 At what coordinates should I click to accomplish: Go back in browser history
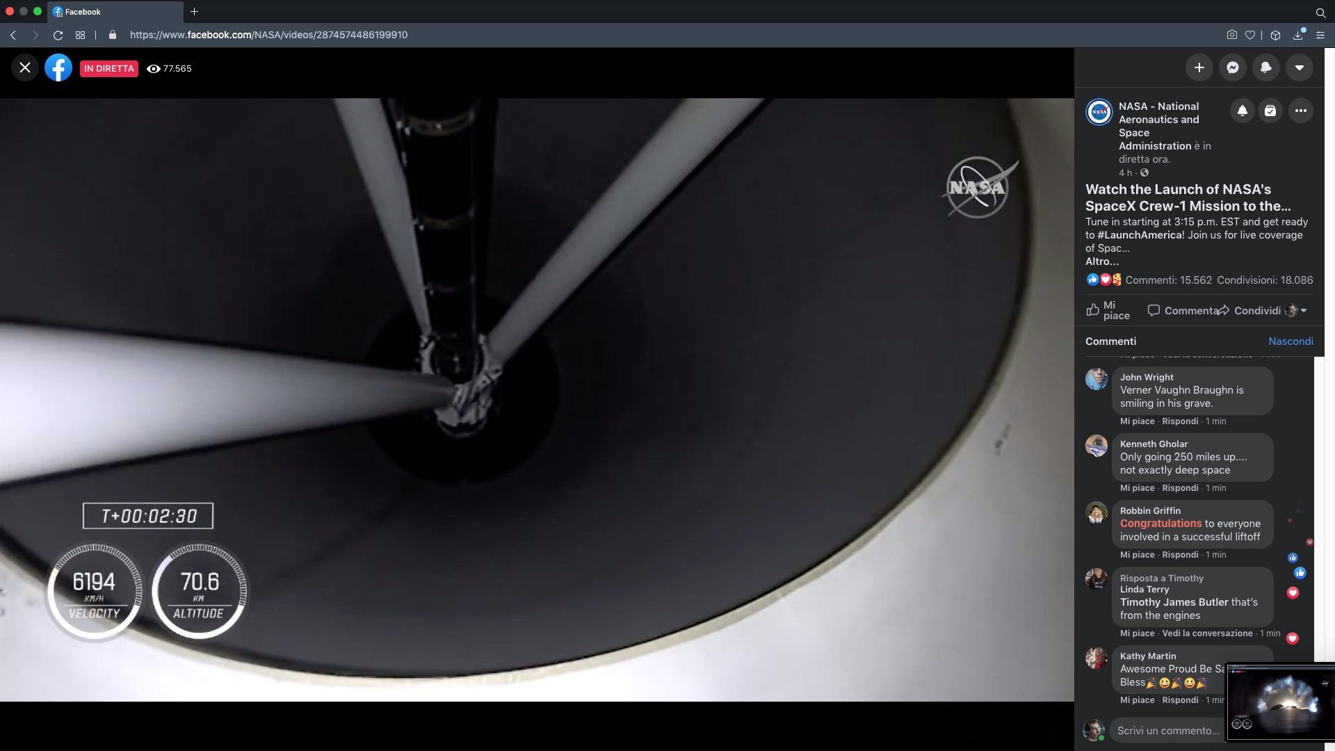pos(13,35)
